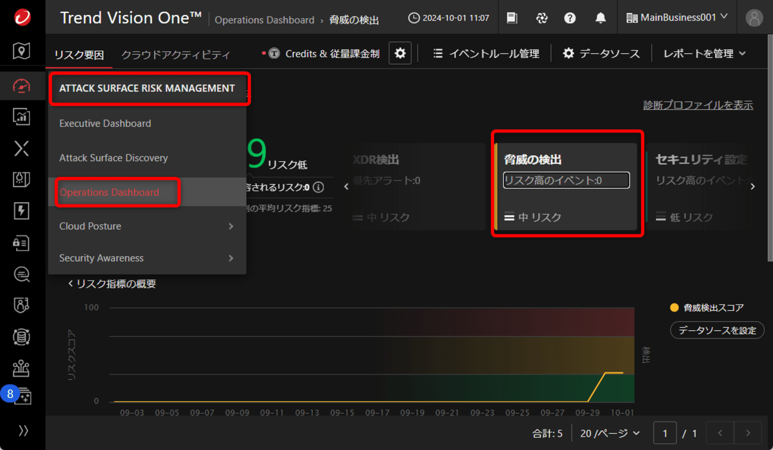This screenshot has width=773, height=450.
Task: Click the リスク要因 tab
Action: click(x=81, y=53)
